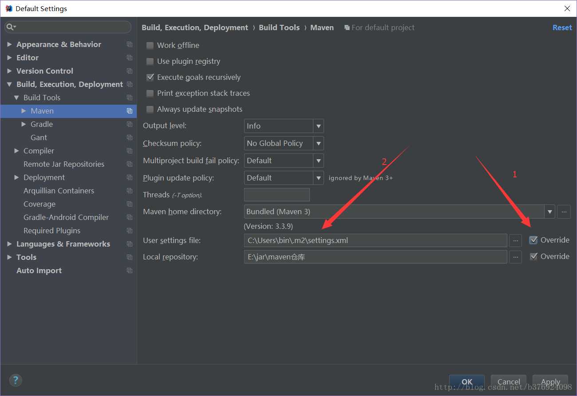Image resolution: width=577 pixels, height=396 pixels.
Task: Click the copy icon beside Coverage
Action: pyautogui.click(x=130, y=204)
